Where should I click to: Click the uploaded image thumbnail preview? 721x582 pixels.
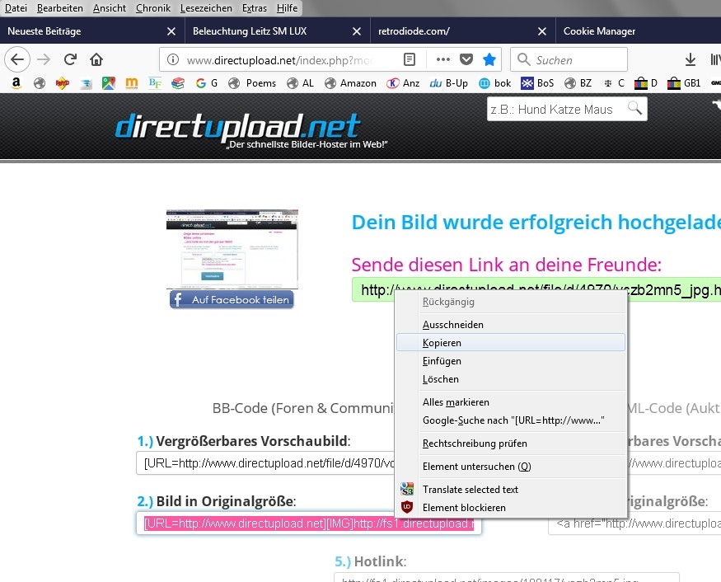pos(232,248)
